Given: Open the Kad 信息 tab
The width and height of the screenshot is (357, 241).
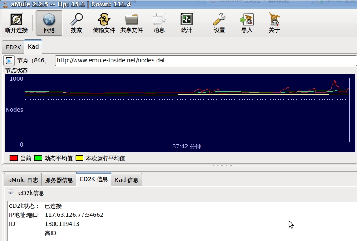Looking at the screenshot, I should 126,180.
